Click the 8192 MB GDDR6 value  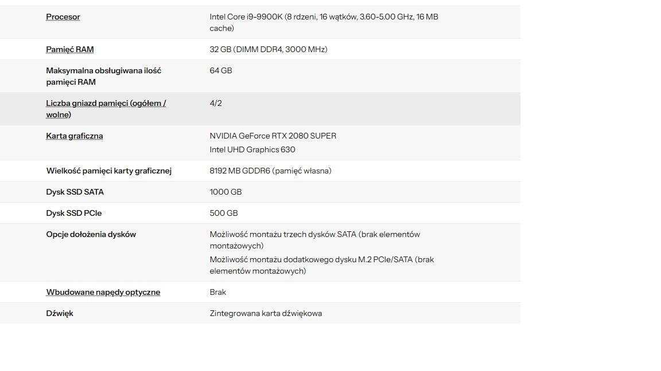pyautogui.click(x=270, y=171)
